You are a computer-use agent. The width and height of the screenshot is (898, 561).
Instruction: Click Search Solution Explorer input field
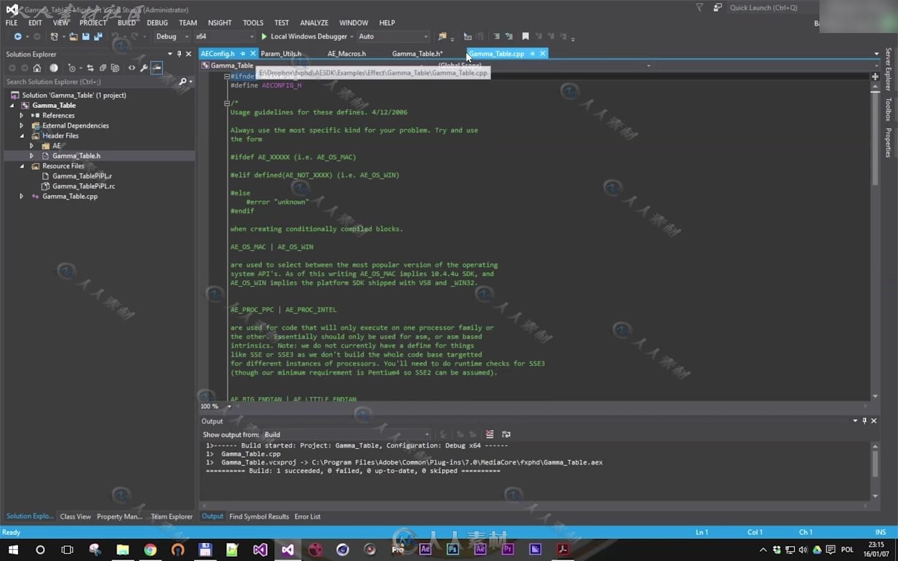pyautogui.click(x=90, y=82)
